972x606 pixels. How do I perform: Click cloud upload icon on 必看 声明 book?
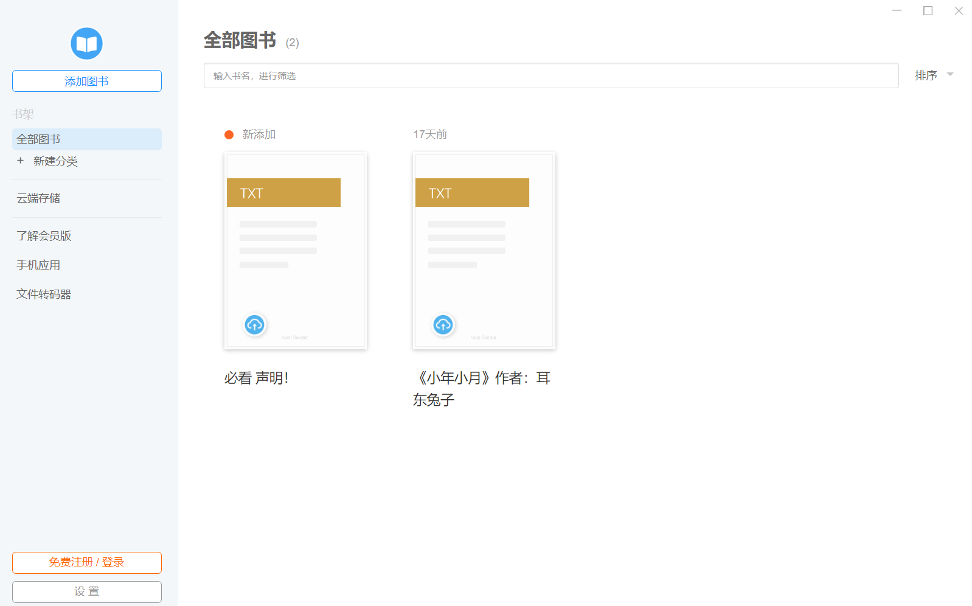coord(254,325)
